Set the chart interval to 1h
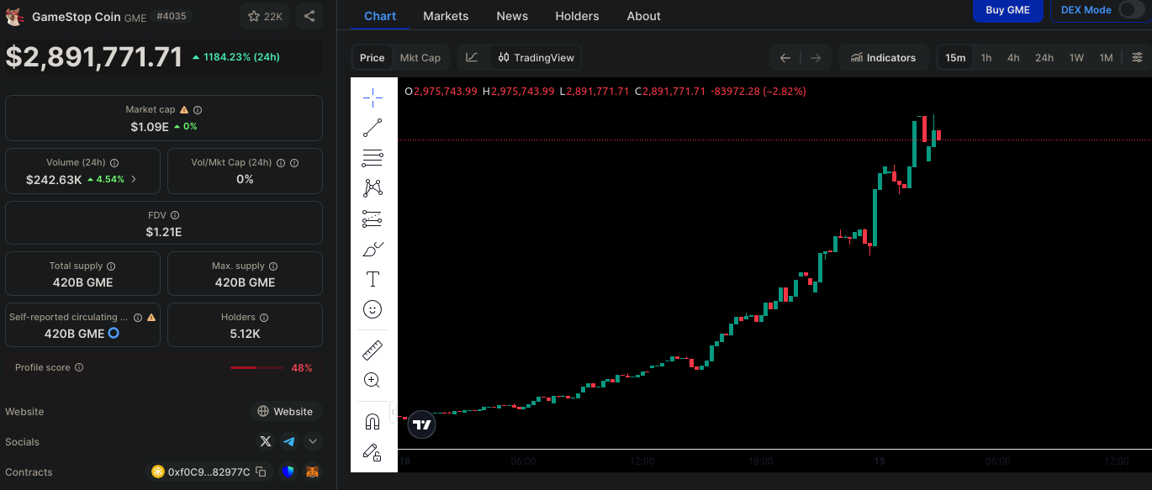This screenshot has height=490, width=1152. click(986, 57)
